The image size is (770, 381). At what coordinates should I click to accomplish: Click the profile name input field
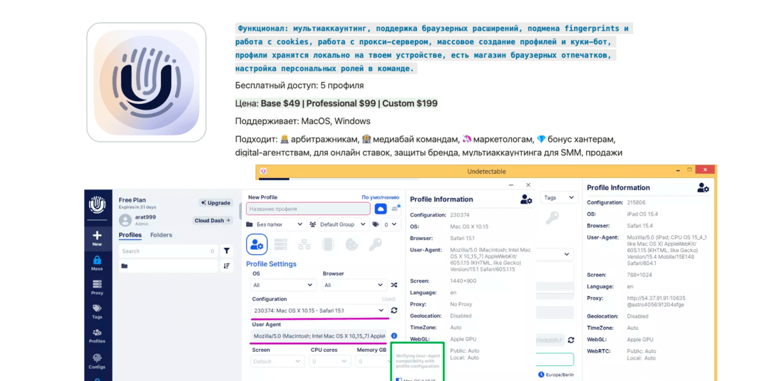pos(309,209)
